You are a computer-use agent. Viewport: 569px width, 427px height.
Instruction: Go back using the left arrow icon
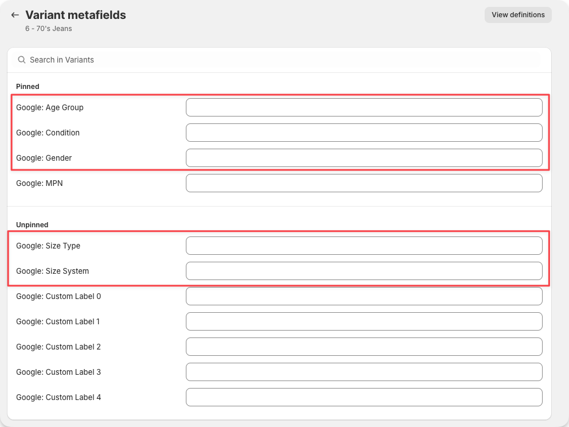click(x=15, y=15)
